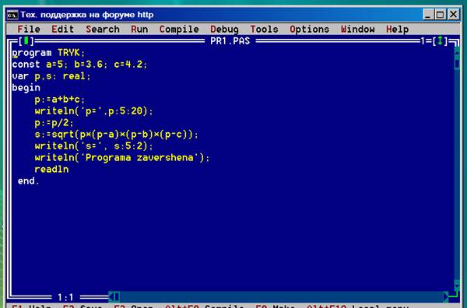This screenshot has width=467, height=308.
Task: Open the Edit menu
Action: click(62, 29)
